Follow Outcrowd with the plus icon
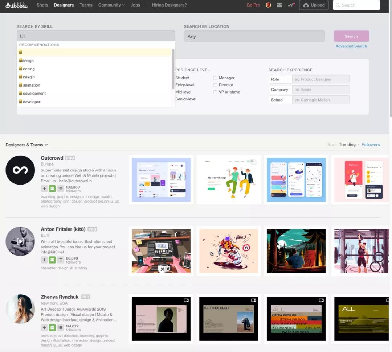Screen dimensions: 392x352 44,189
